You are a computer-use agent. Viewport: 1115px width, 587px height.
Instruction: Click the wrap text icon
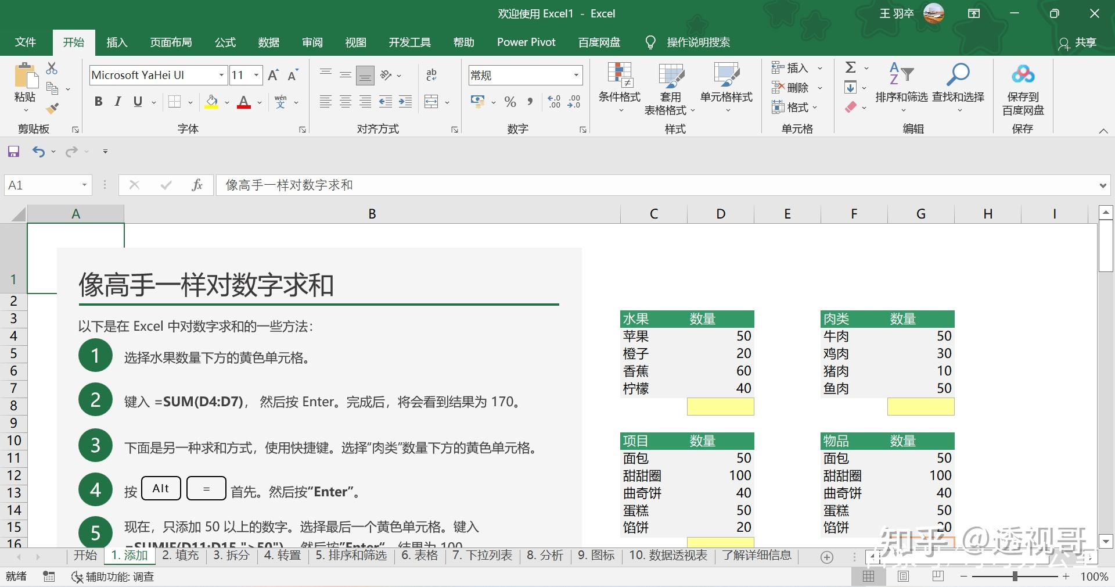point(431,75)
